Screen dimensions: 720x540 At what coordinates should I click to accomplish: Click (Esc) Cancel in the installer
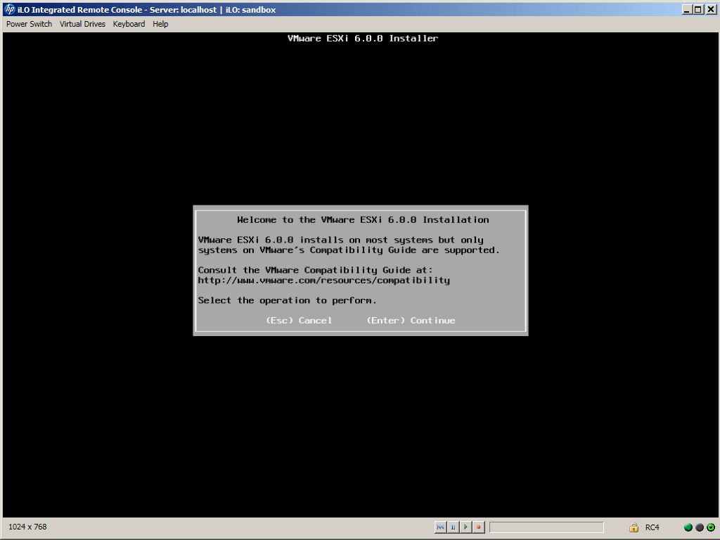click(299, 321)
